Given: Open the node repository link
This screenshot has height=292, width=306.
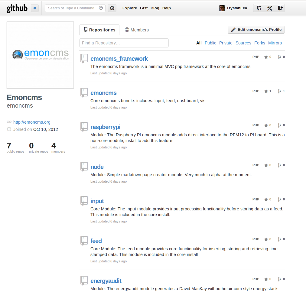Looking at the screenshot, I should tap(97, 167).
